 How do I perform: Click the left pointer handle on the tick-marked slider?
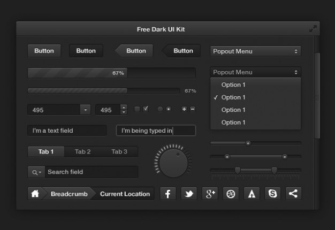click(238, 171)
